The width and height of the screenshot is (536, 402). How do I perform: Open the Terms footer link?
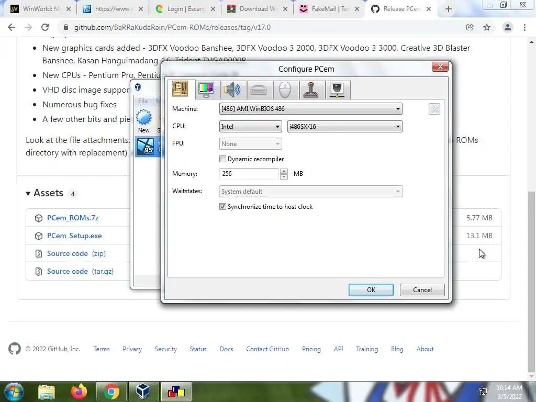102,349
